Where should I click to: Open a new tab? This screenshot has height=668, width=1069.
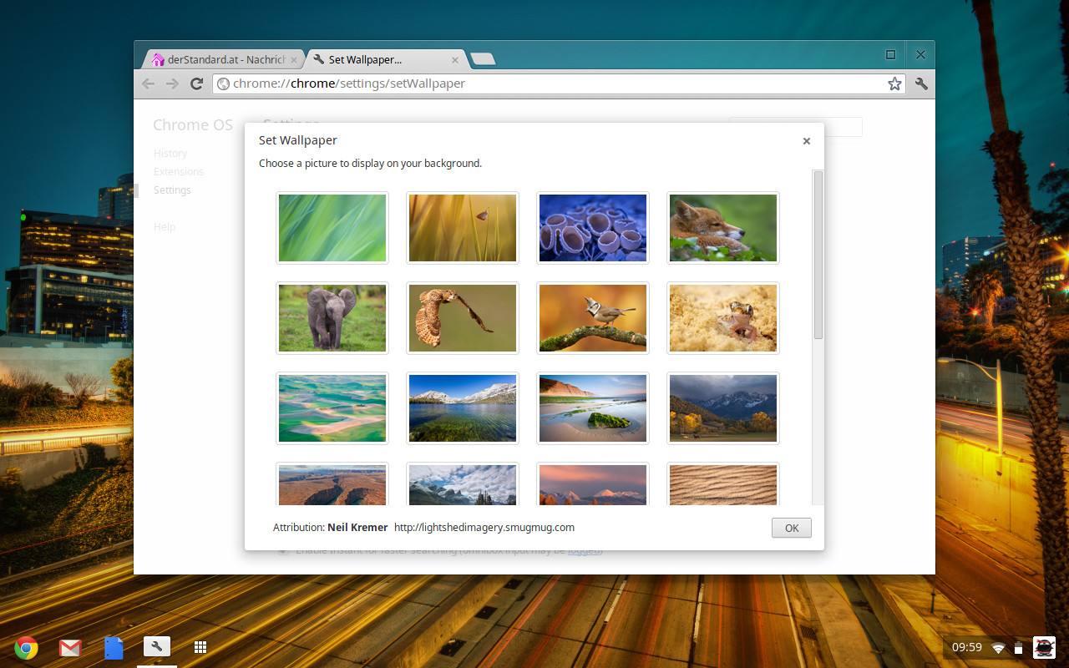483,59
